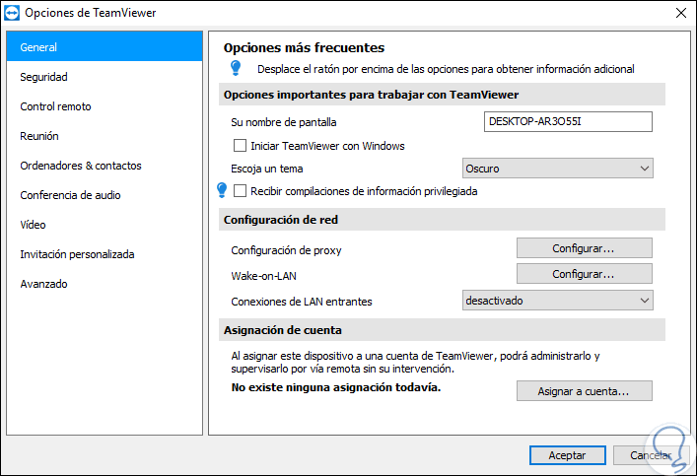
Task: Click the Wake-on-LAN label
Action: 263,276
